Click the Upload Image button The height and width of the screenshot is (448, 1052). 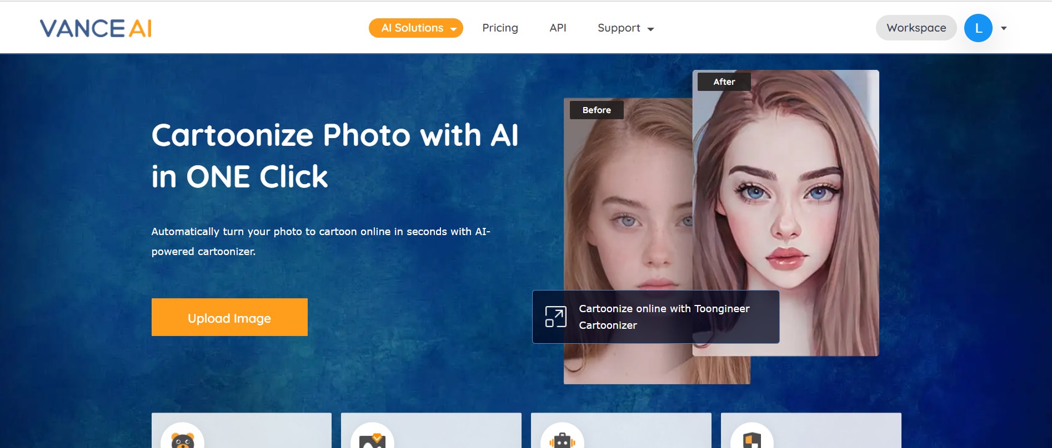point(229,317)
